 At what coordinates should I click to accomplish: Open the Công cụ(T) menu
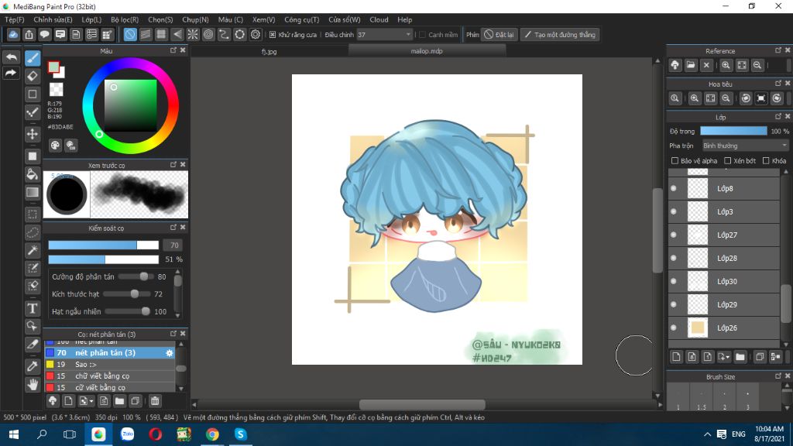(301, 19)
